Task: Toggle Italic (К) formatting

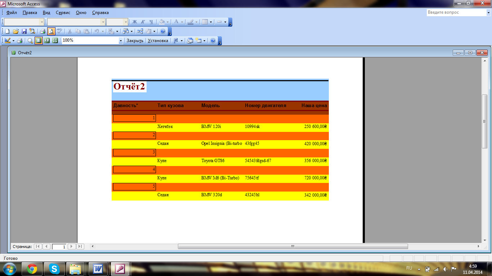Action: [x=143, y=22]
